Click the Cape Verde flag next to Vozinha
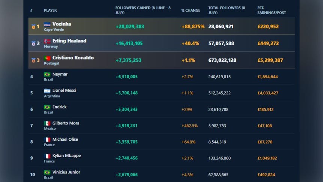 click(47, 24)
